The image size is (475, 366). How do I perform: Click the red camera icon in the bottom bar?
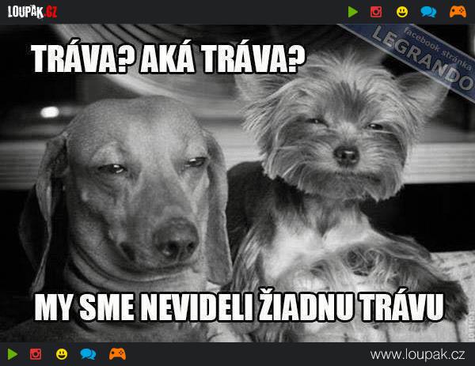[x=36, y=354]
